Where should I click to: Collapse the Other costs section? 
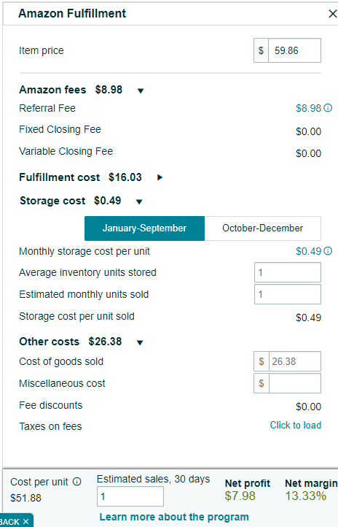(140, 342)
